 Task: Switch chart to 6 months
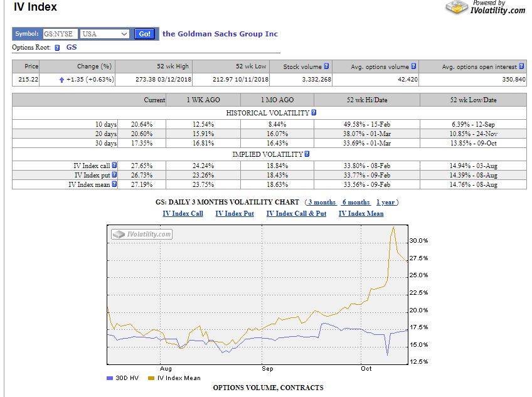356,202
